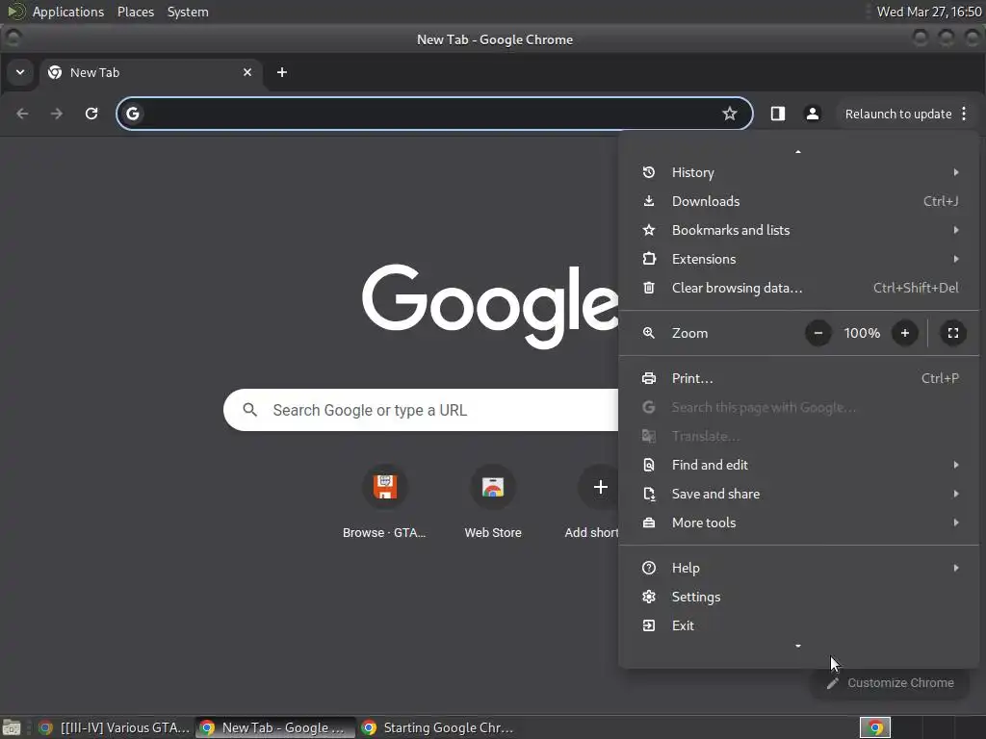
Task: Click the three-dot Chrome menu button
Action: pos(964,114)
